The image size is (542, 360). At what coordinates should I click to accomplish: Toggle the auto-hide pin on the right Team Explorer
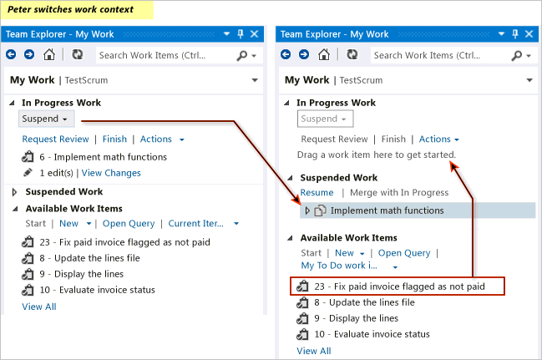pyautogui.click(x=514, y=34)
